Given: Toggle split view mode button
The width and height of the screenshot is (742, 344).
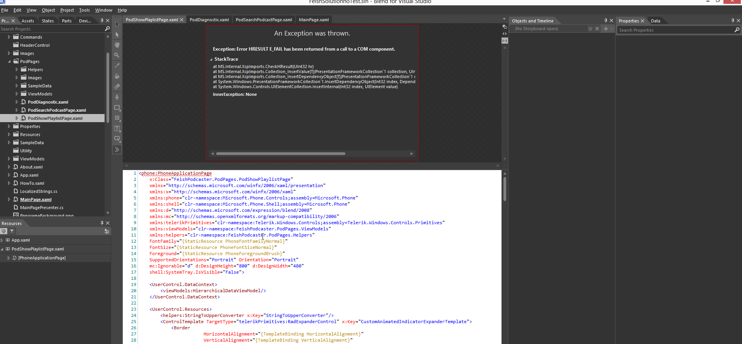Looking at the screenshot, I should click(505, 41).
